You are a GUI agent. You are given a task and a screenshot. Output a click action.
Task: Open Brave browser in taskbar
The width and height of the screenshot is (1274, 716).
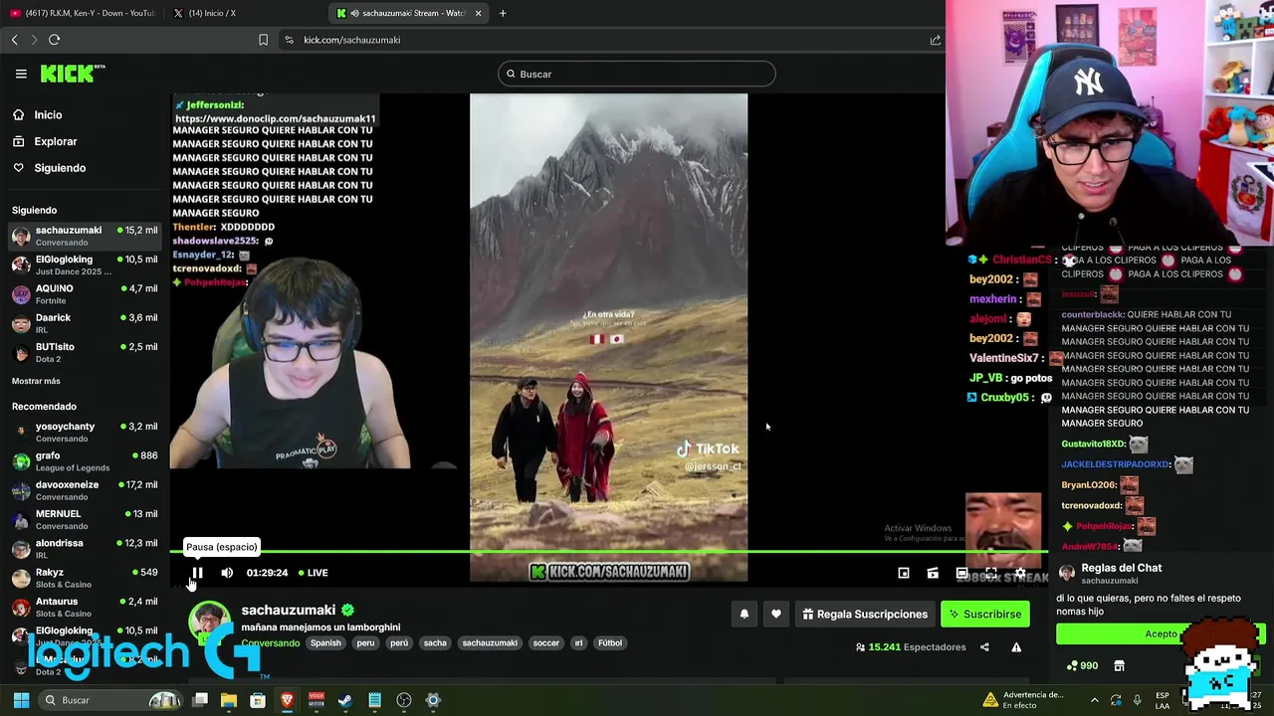(287, 700)
